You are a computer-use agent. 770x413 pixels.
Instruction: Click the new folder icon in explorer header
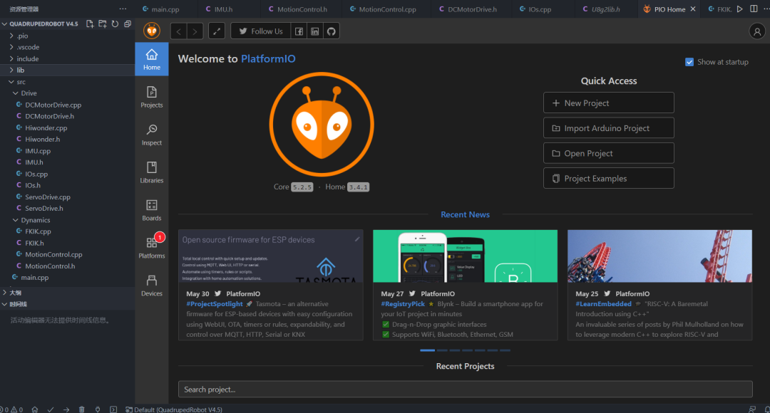[x=102, y=23]
